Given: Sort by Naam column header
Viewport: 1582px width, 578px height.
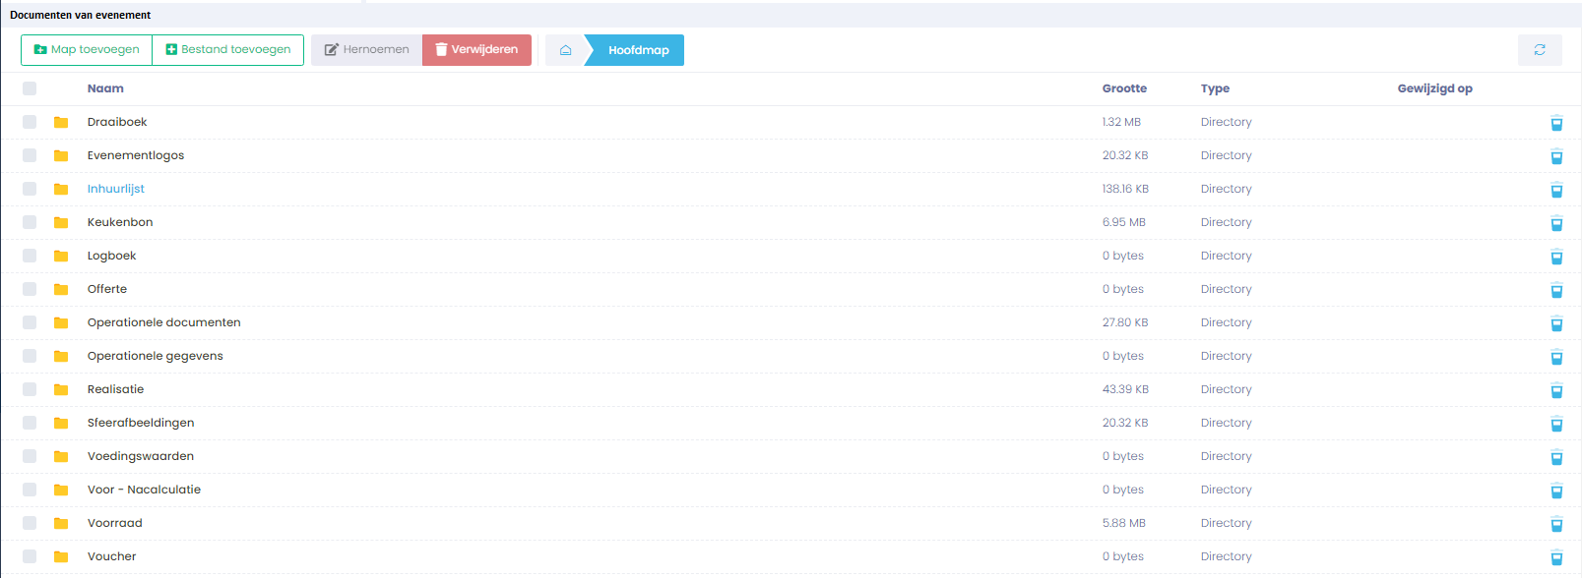Looking at the screenshot, I should [x=105, y=88].
